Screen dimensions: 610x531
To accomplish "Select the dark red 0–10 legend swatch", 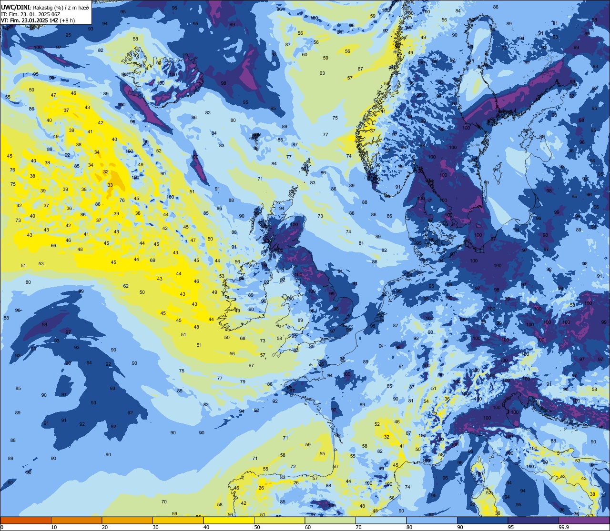I will (26, 520).
